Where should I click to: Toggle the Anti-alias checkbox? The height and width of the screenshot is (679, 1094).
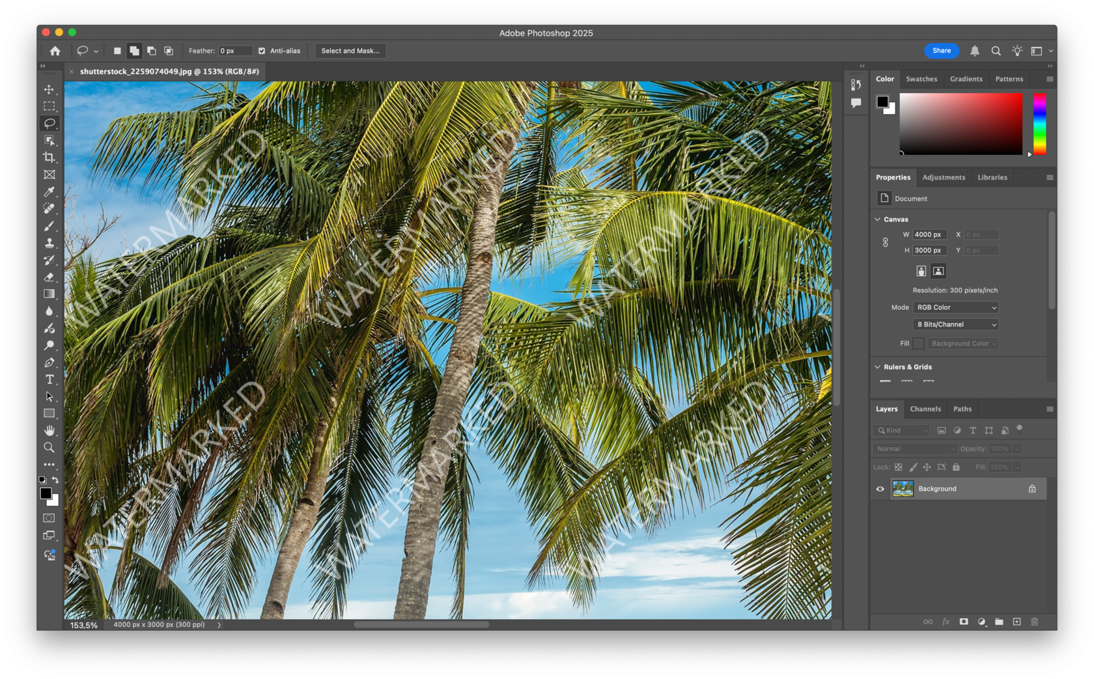[x=262, y=50]
